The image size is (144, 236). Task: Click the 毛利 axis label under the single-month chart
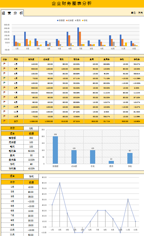click(92, 166)
